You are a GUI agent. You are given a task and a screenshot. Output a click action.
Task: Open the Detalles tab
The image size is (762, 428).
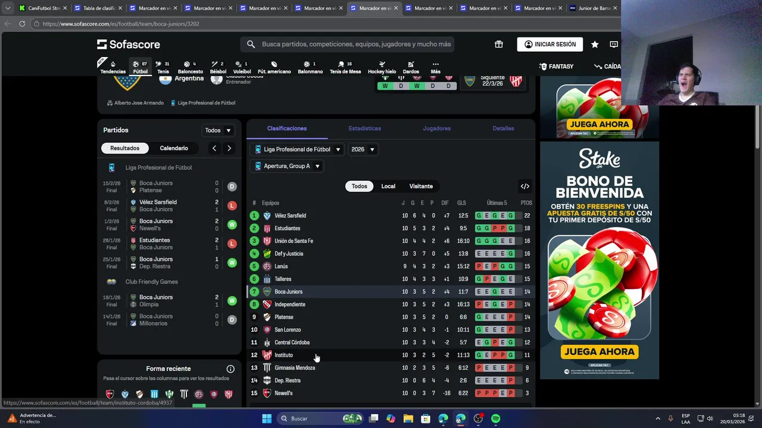pyautogui.click(x=503, y=128)
